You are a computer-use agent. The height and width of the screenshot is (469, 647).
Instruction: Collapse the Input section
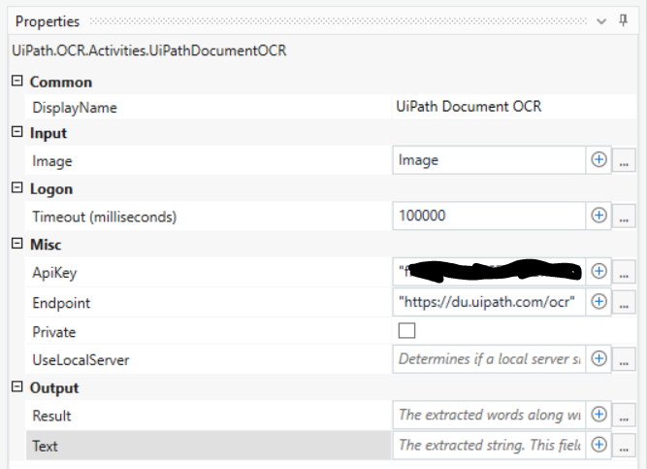[16, 132]
